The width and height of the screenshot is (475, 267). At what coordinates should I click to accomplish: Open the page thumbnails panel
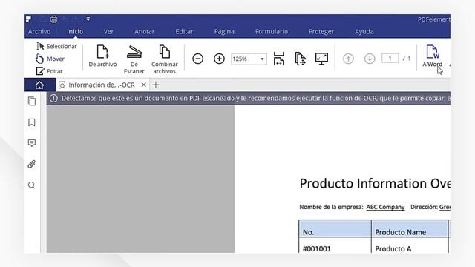(x=32, y=101)
